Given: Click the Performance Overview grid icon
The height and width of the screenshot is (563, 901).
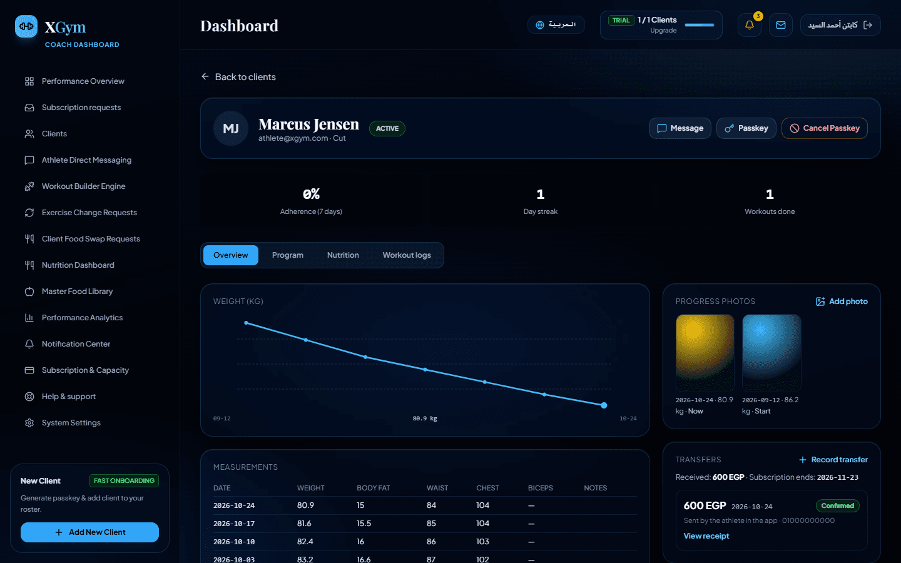Looking at the screenshot, I should click(29, 81).
